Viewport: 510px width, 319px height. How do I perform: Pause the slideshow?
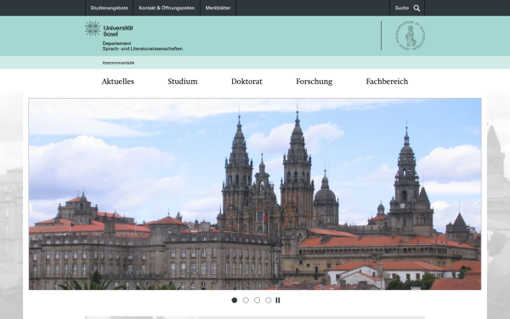pos(278,300)
